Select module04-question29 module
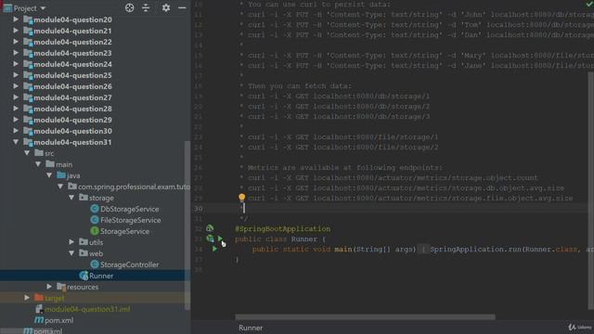The image size is (594, 334). coord(72,120)
